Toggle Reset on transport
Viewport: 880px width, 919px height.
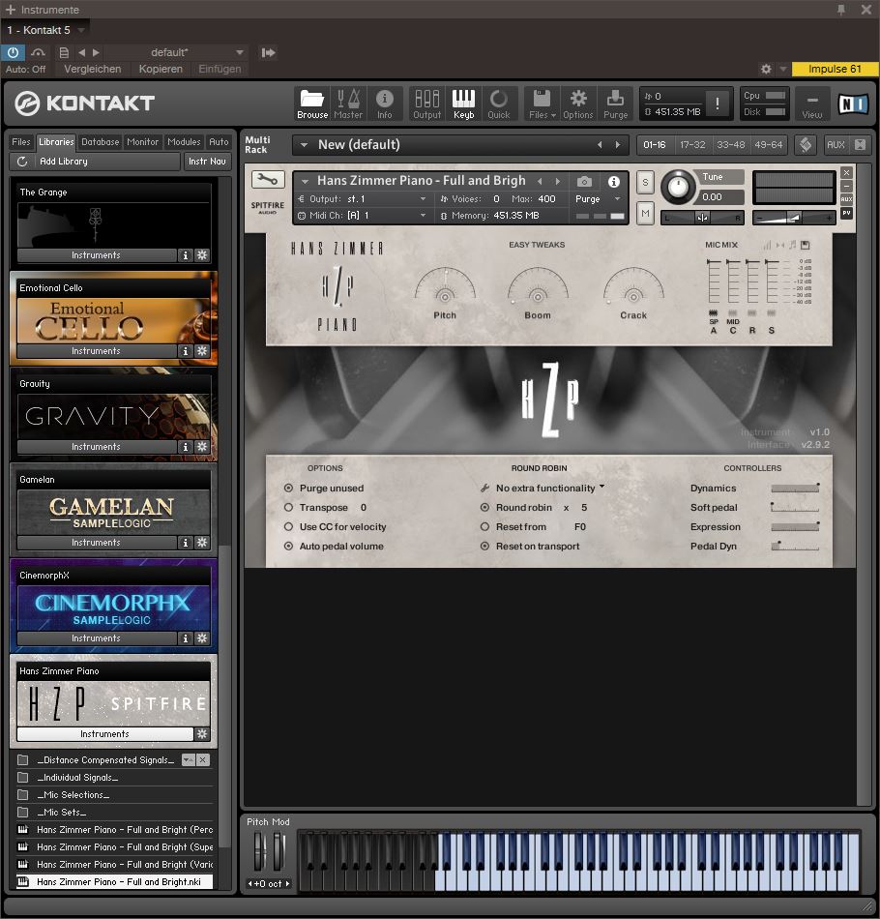[484, 546]
